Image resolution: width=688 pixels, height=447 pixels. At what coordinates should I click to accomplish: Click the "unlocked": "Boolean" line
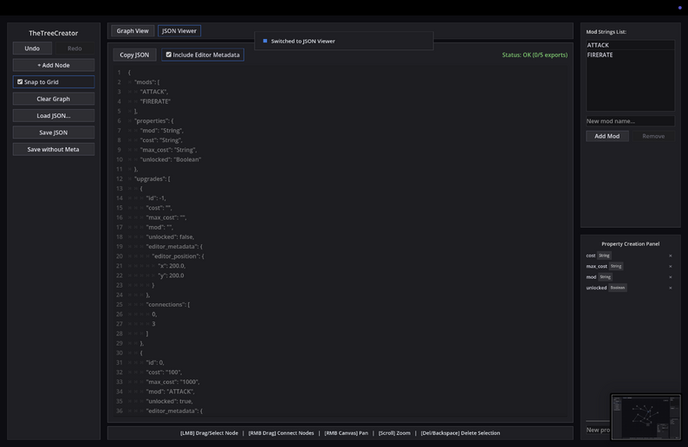pyautogui.click(x=171, y=159)
